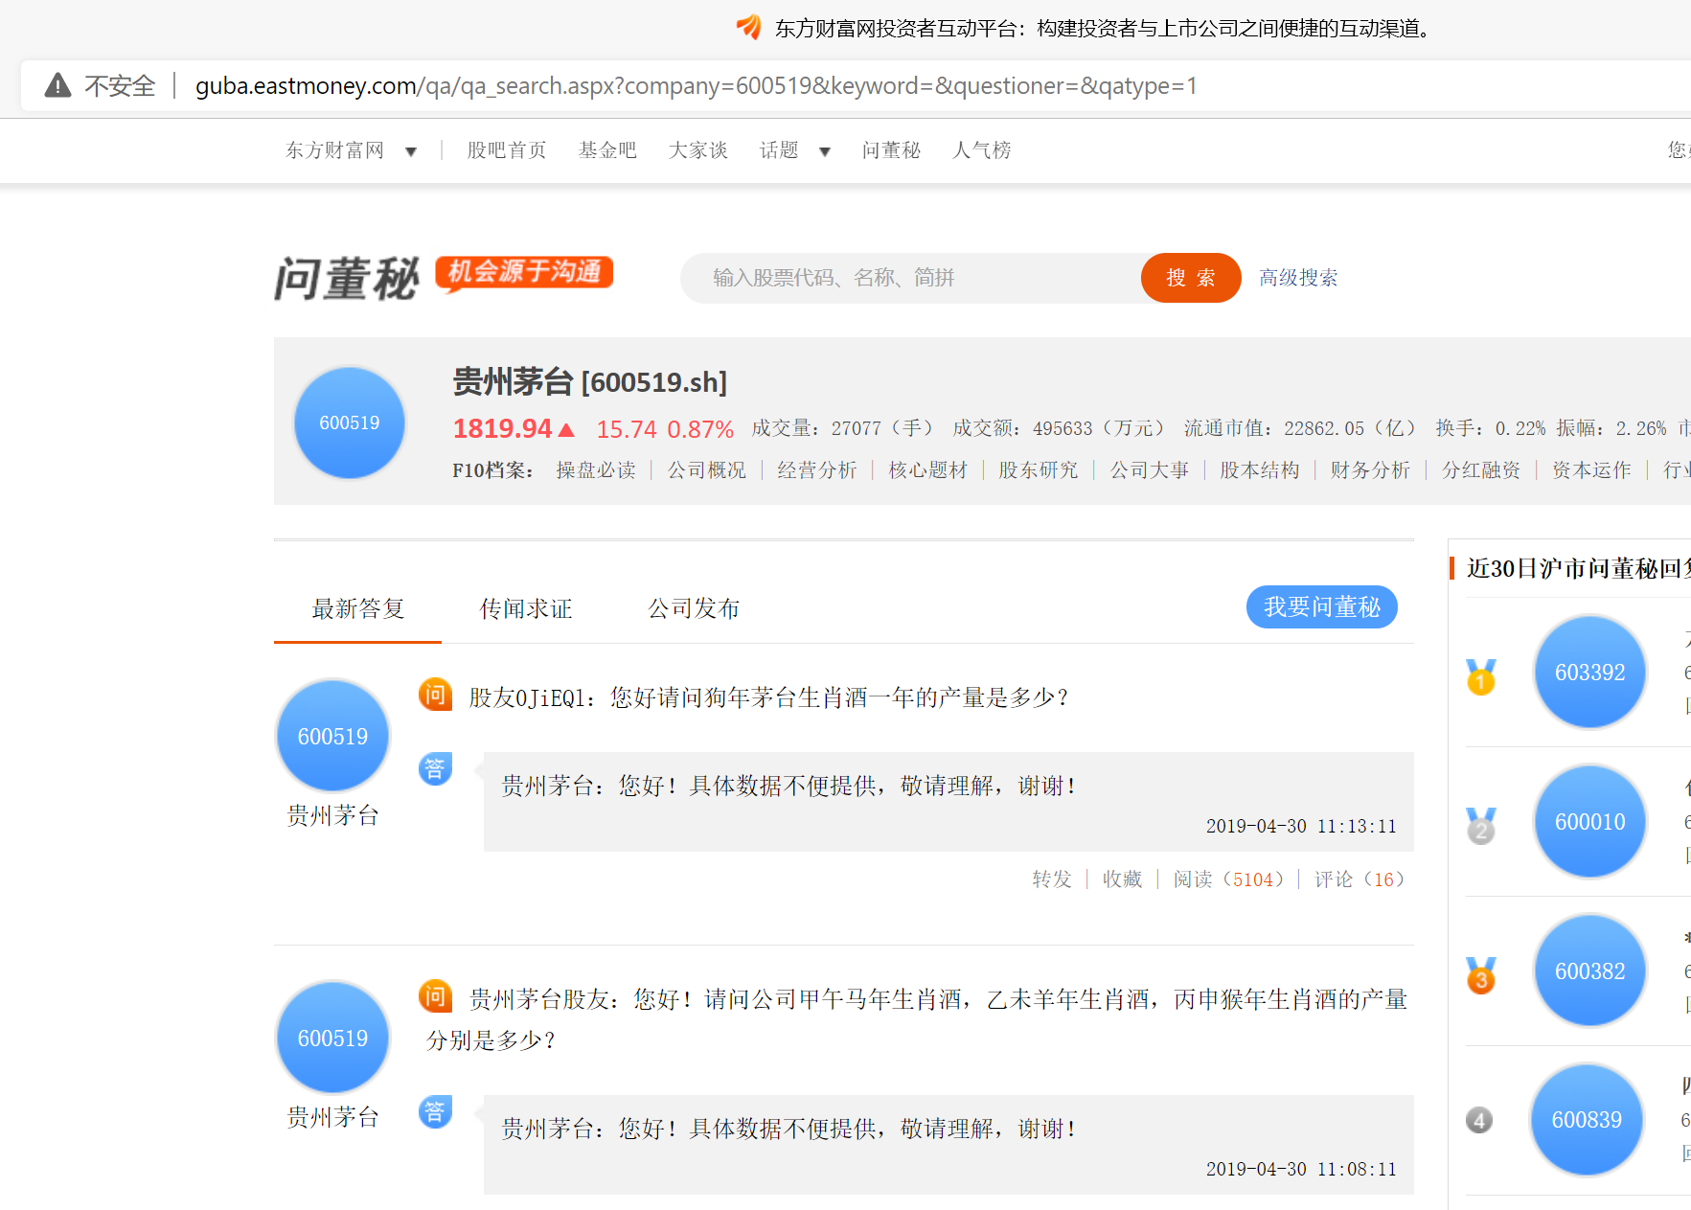Open the 资本运作 F10 link
This screenshot has height=1210, width=1691.
(x=1591, y=470)
